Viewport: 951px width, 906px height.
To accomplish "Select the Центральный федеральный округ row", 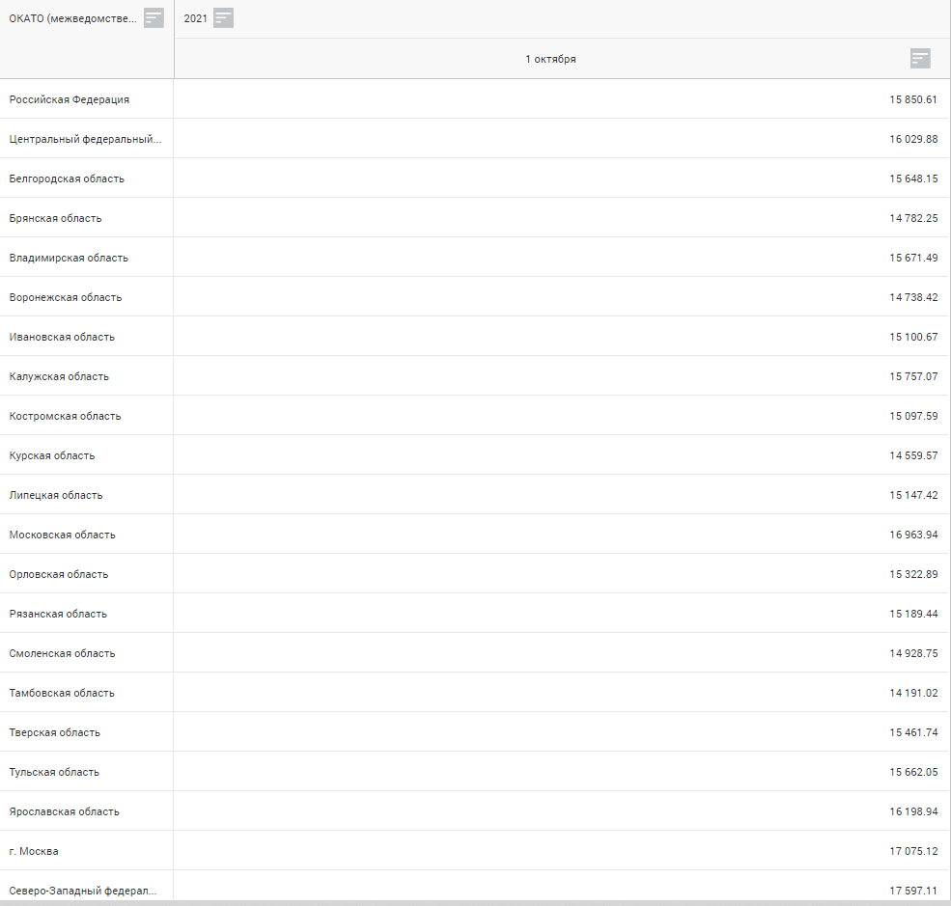I will click(85, 139).
